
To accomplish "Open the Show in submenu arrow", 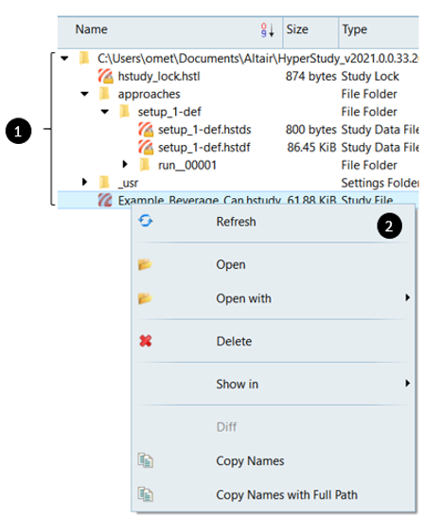I will 407,383.
